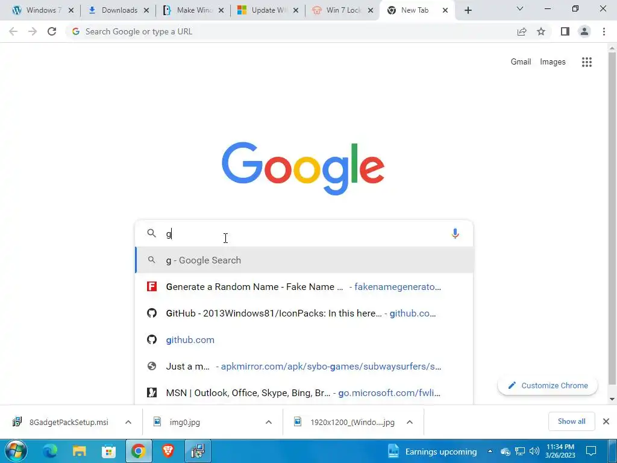The image size is (617, 463).
Task: Close the Make Win tab
Action: 221,11
